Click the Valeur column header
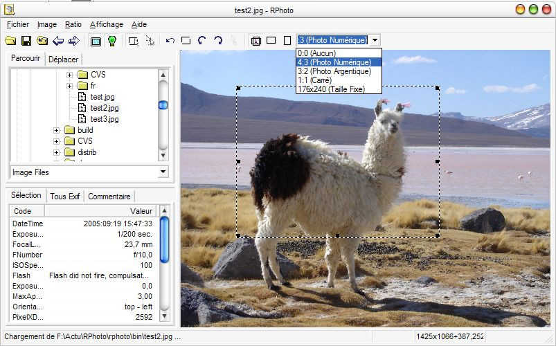The image size is (556, 346). point(101,211)
